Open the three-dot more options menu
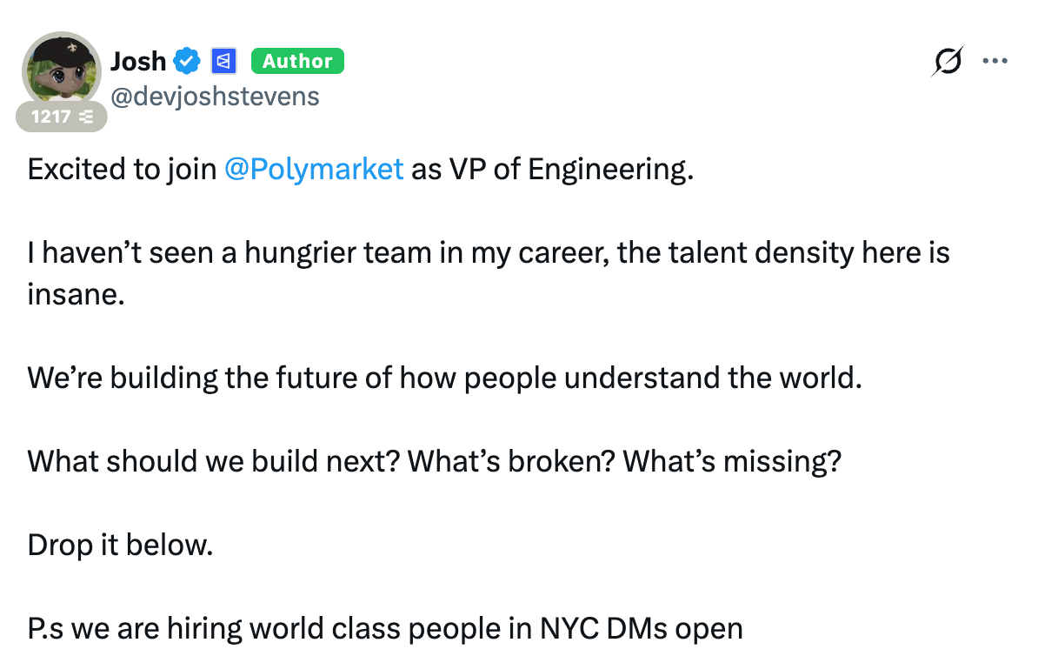This screenshot has height=656, width=1038. pos(995,61)
